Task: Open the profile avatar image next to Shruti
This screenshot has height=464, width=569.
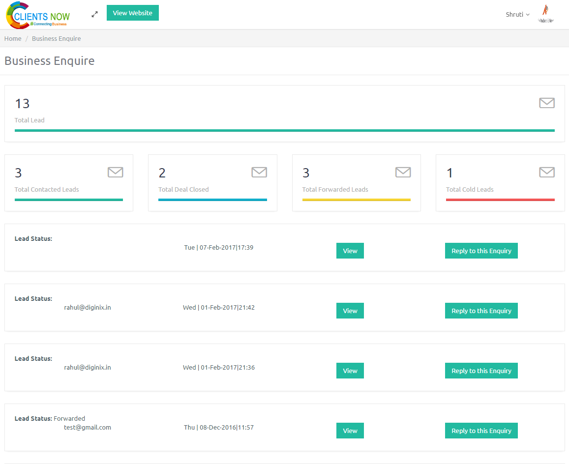Action: pos(546,14)
